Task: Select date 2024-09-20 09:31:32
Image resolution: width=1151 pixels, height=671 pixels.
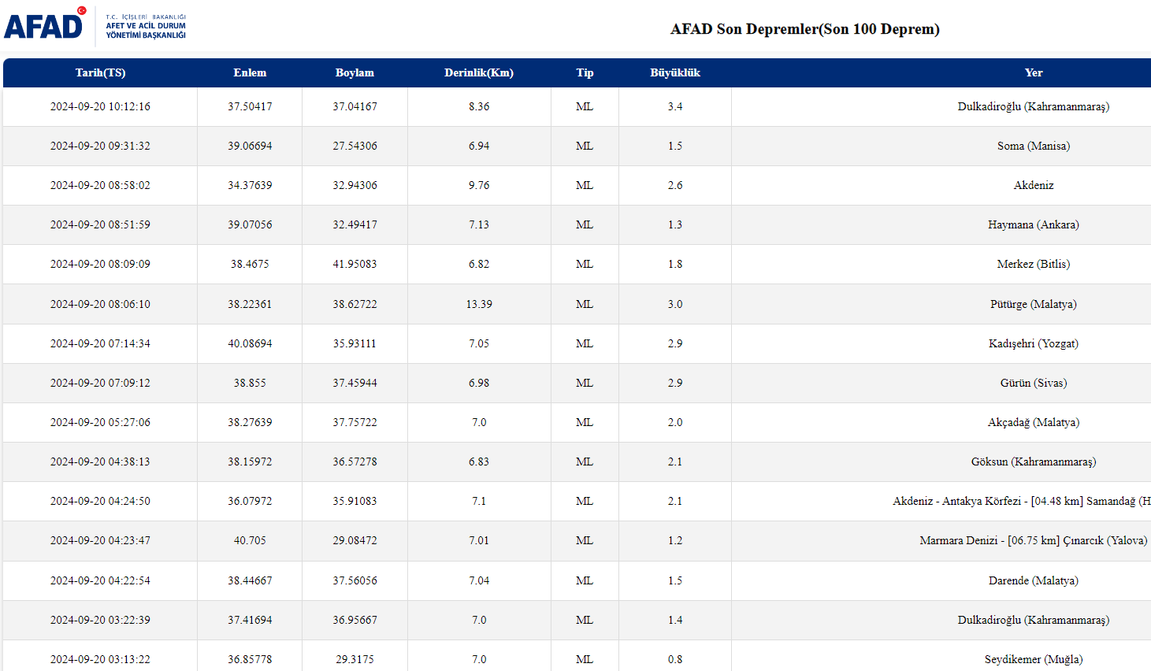Action: (100, 146)
